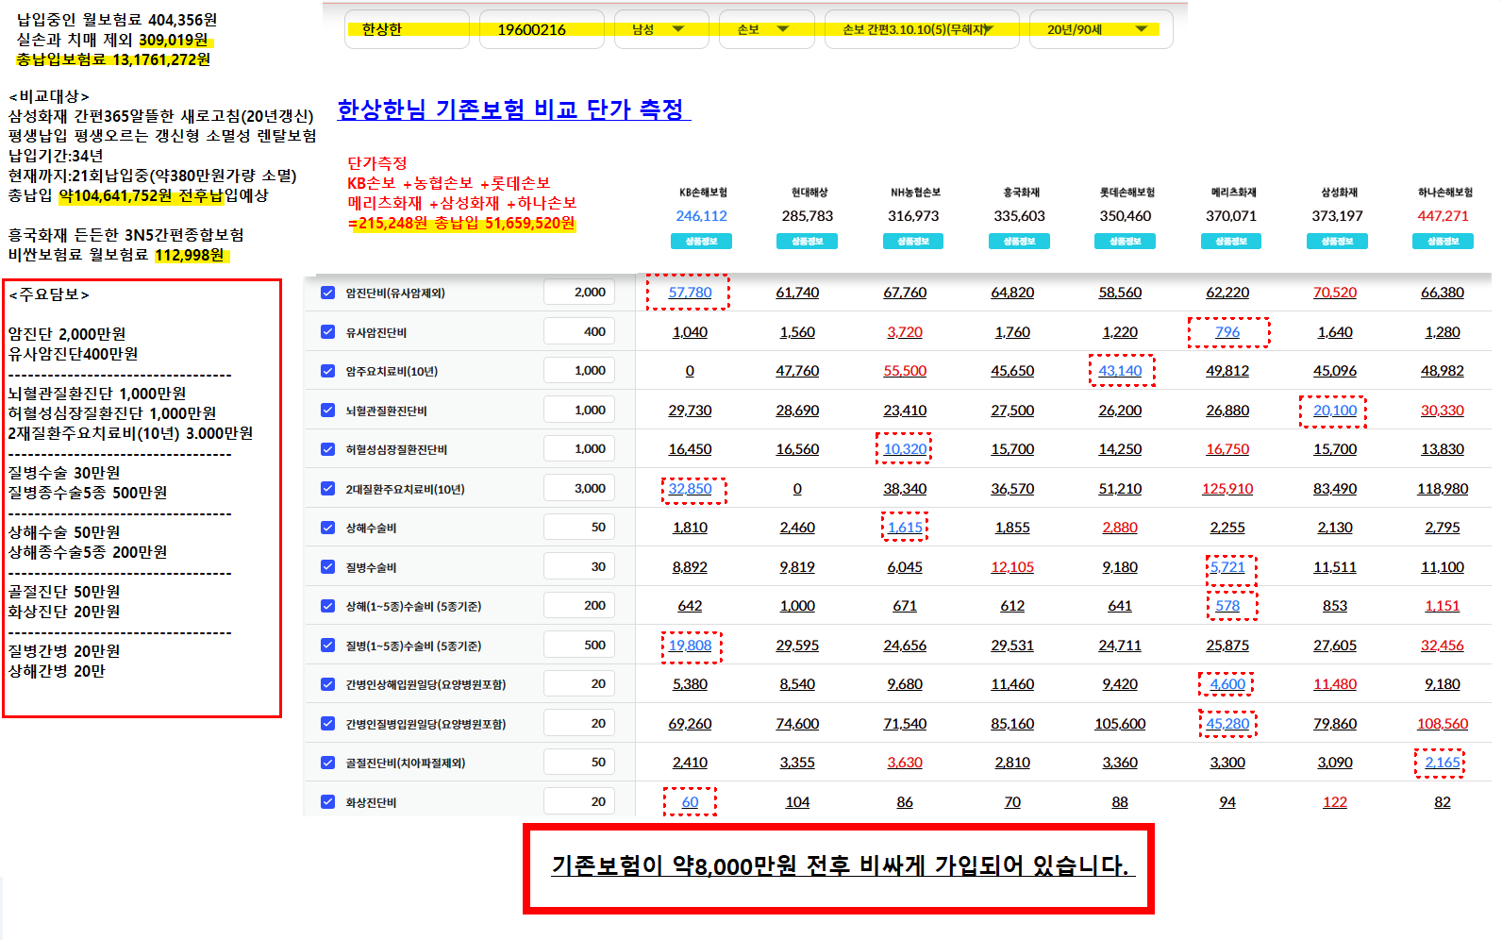
Task: Click the 메리츠 price 5,721 for 질병수술비
Action: (1227, 567)
